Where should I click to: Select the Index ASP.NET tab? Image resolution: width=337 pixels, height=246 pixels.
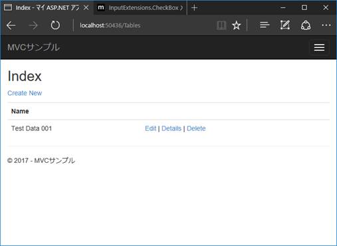(x=47, y=8)
